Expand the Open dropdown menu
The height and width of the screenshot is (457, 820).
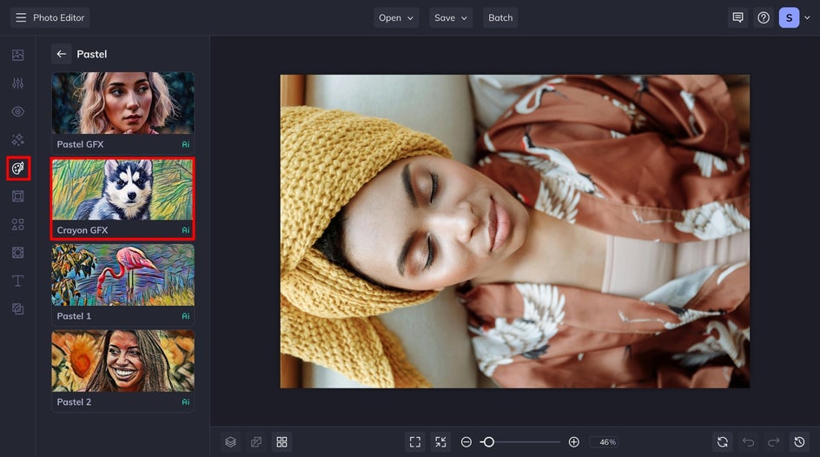click(x=396, y=17)
